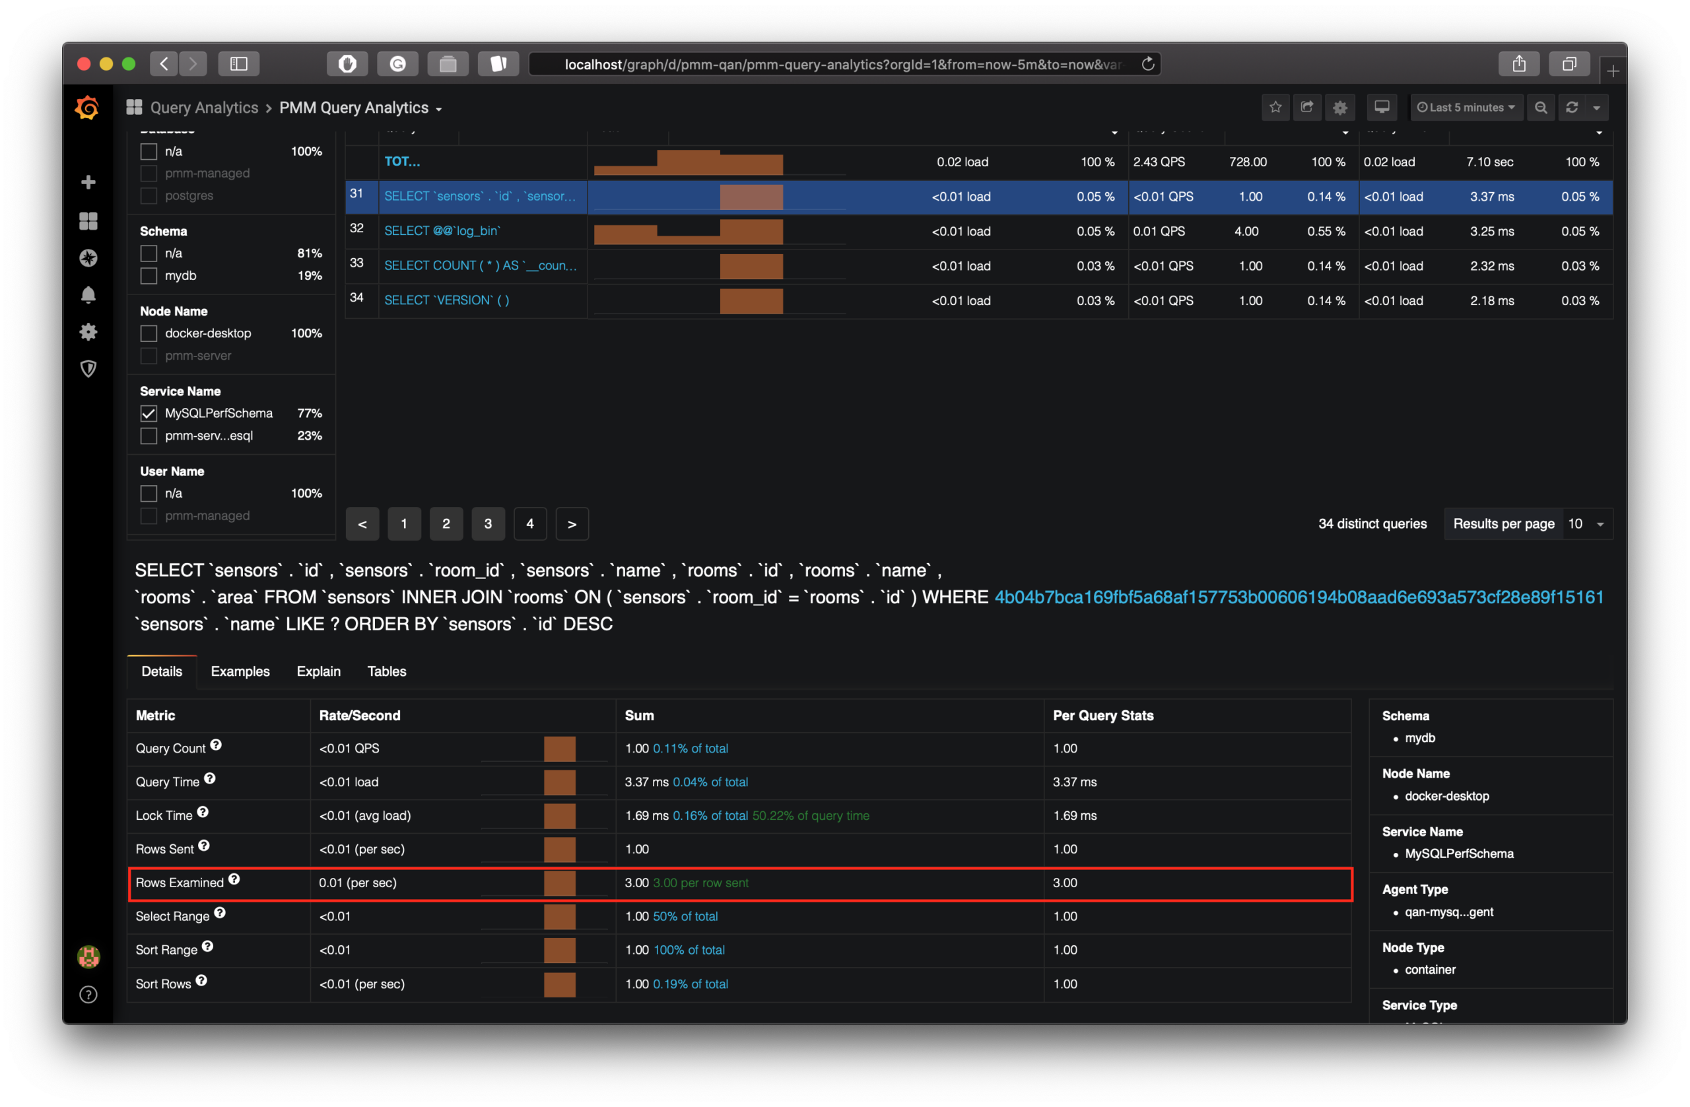This screenshot has width=1690, height=1107.
Task: Open the Alerting bell icon
Action: pyautogui.click(x=87, y=294)
